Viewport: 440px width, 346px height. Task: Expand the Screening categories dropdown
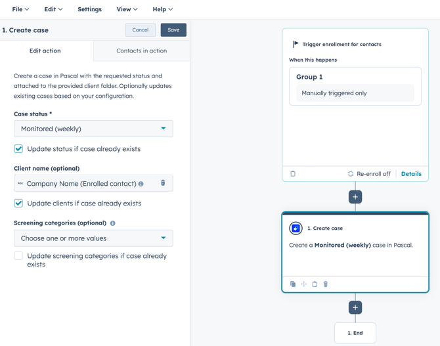(x=93, y=238)
